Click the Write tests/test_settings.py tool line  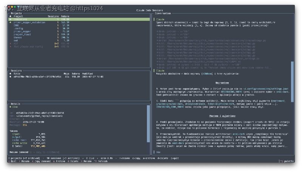(x=208, y=59)
